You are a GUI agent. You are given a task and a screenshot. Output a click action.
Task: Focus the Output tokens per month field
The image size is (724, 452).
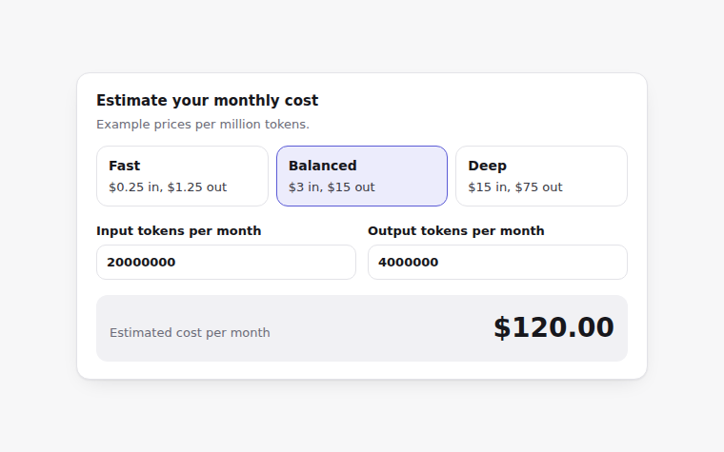497,262
